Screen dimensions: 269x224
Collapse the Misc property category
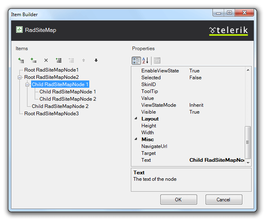click(x=136, y=139)
